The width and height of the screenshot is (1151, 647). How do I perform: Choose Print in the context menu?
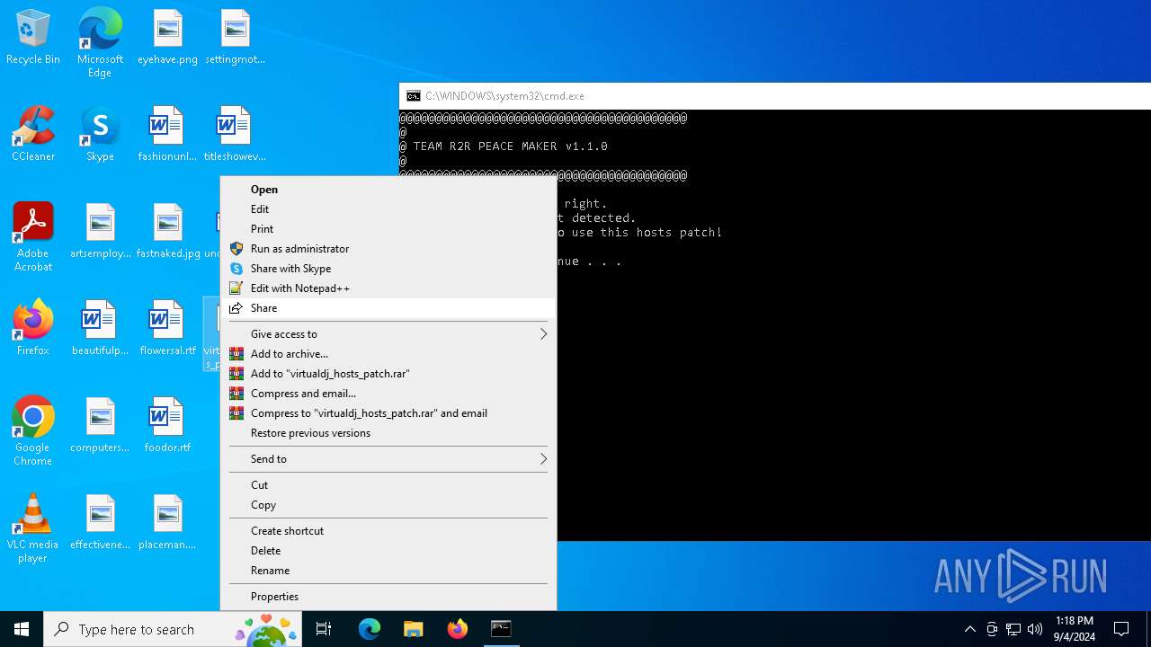(388, 228)
